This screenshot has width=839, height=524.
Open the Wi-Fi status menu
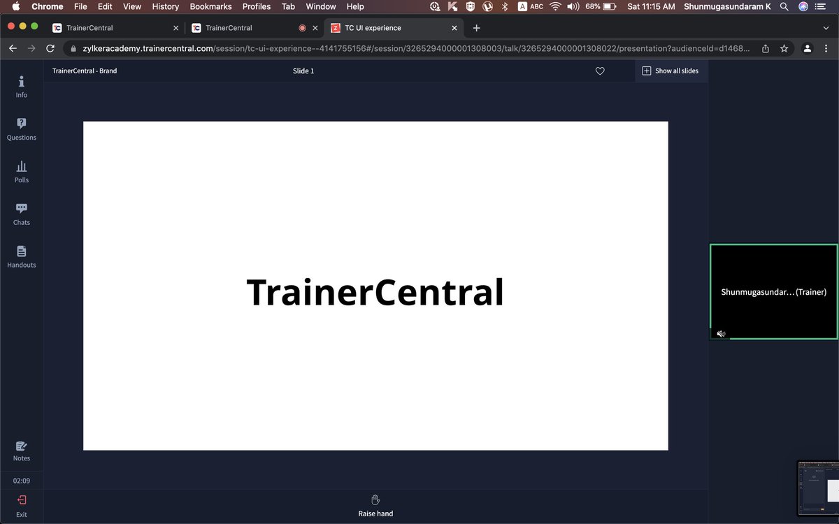pyautogui.click(x=556, y=6)
